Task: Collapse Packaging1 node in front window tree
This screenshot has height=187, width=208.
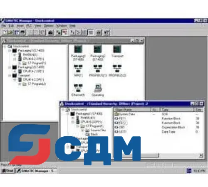Action: pos(68,114)
